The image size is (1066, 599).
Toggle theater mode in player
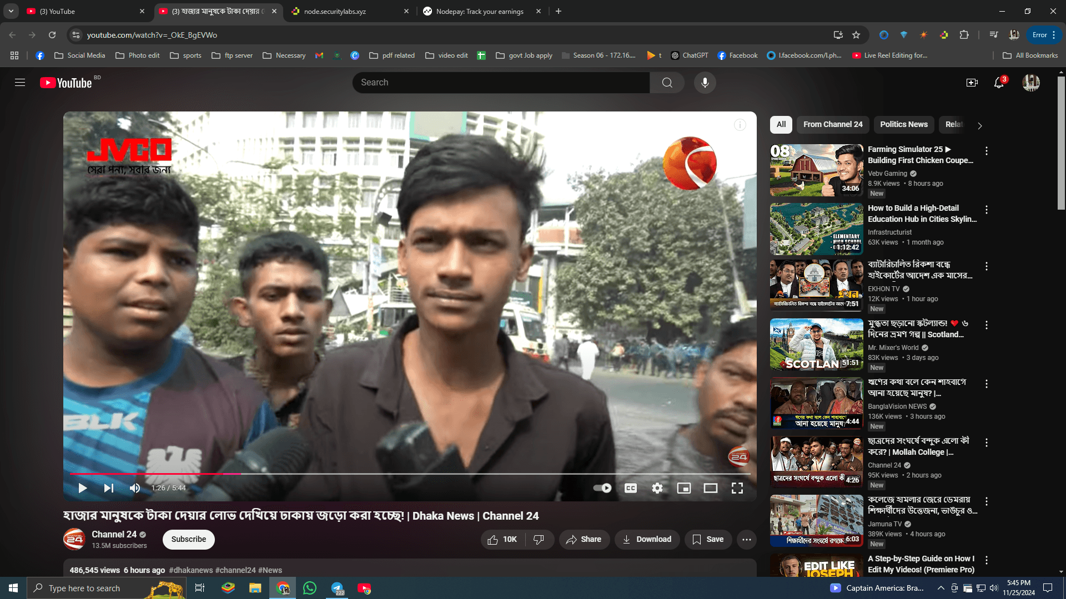tap(711, 488)
